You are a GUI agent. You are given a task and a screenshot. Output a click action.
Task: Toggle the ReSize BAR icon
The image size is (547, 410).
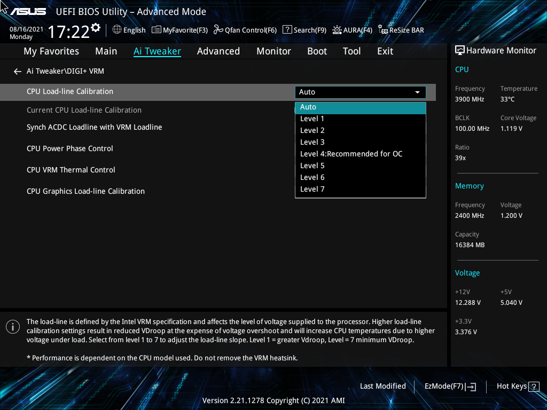382,30
